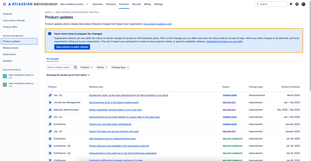Click the Jira icon in custom tabs improvements row
311x161 pixels.
(50, 117)
